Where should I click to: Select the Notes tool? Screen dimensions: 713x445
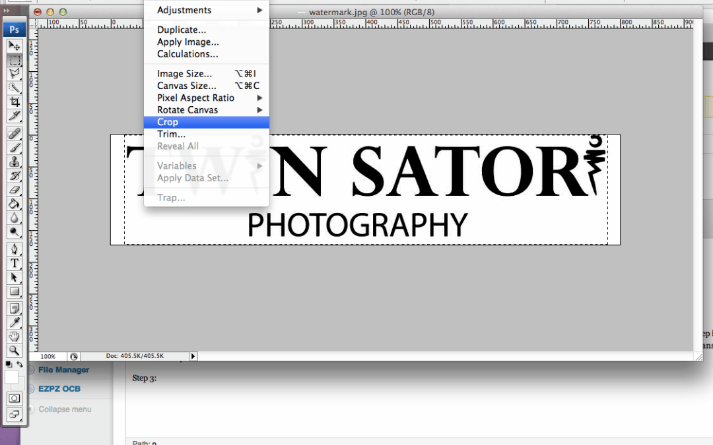pyautogui.click(x=15, y=309)
